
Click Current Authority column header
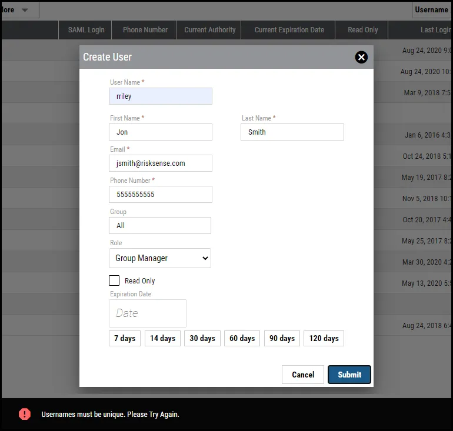tap(209, 30)
